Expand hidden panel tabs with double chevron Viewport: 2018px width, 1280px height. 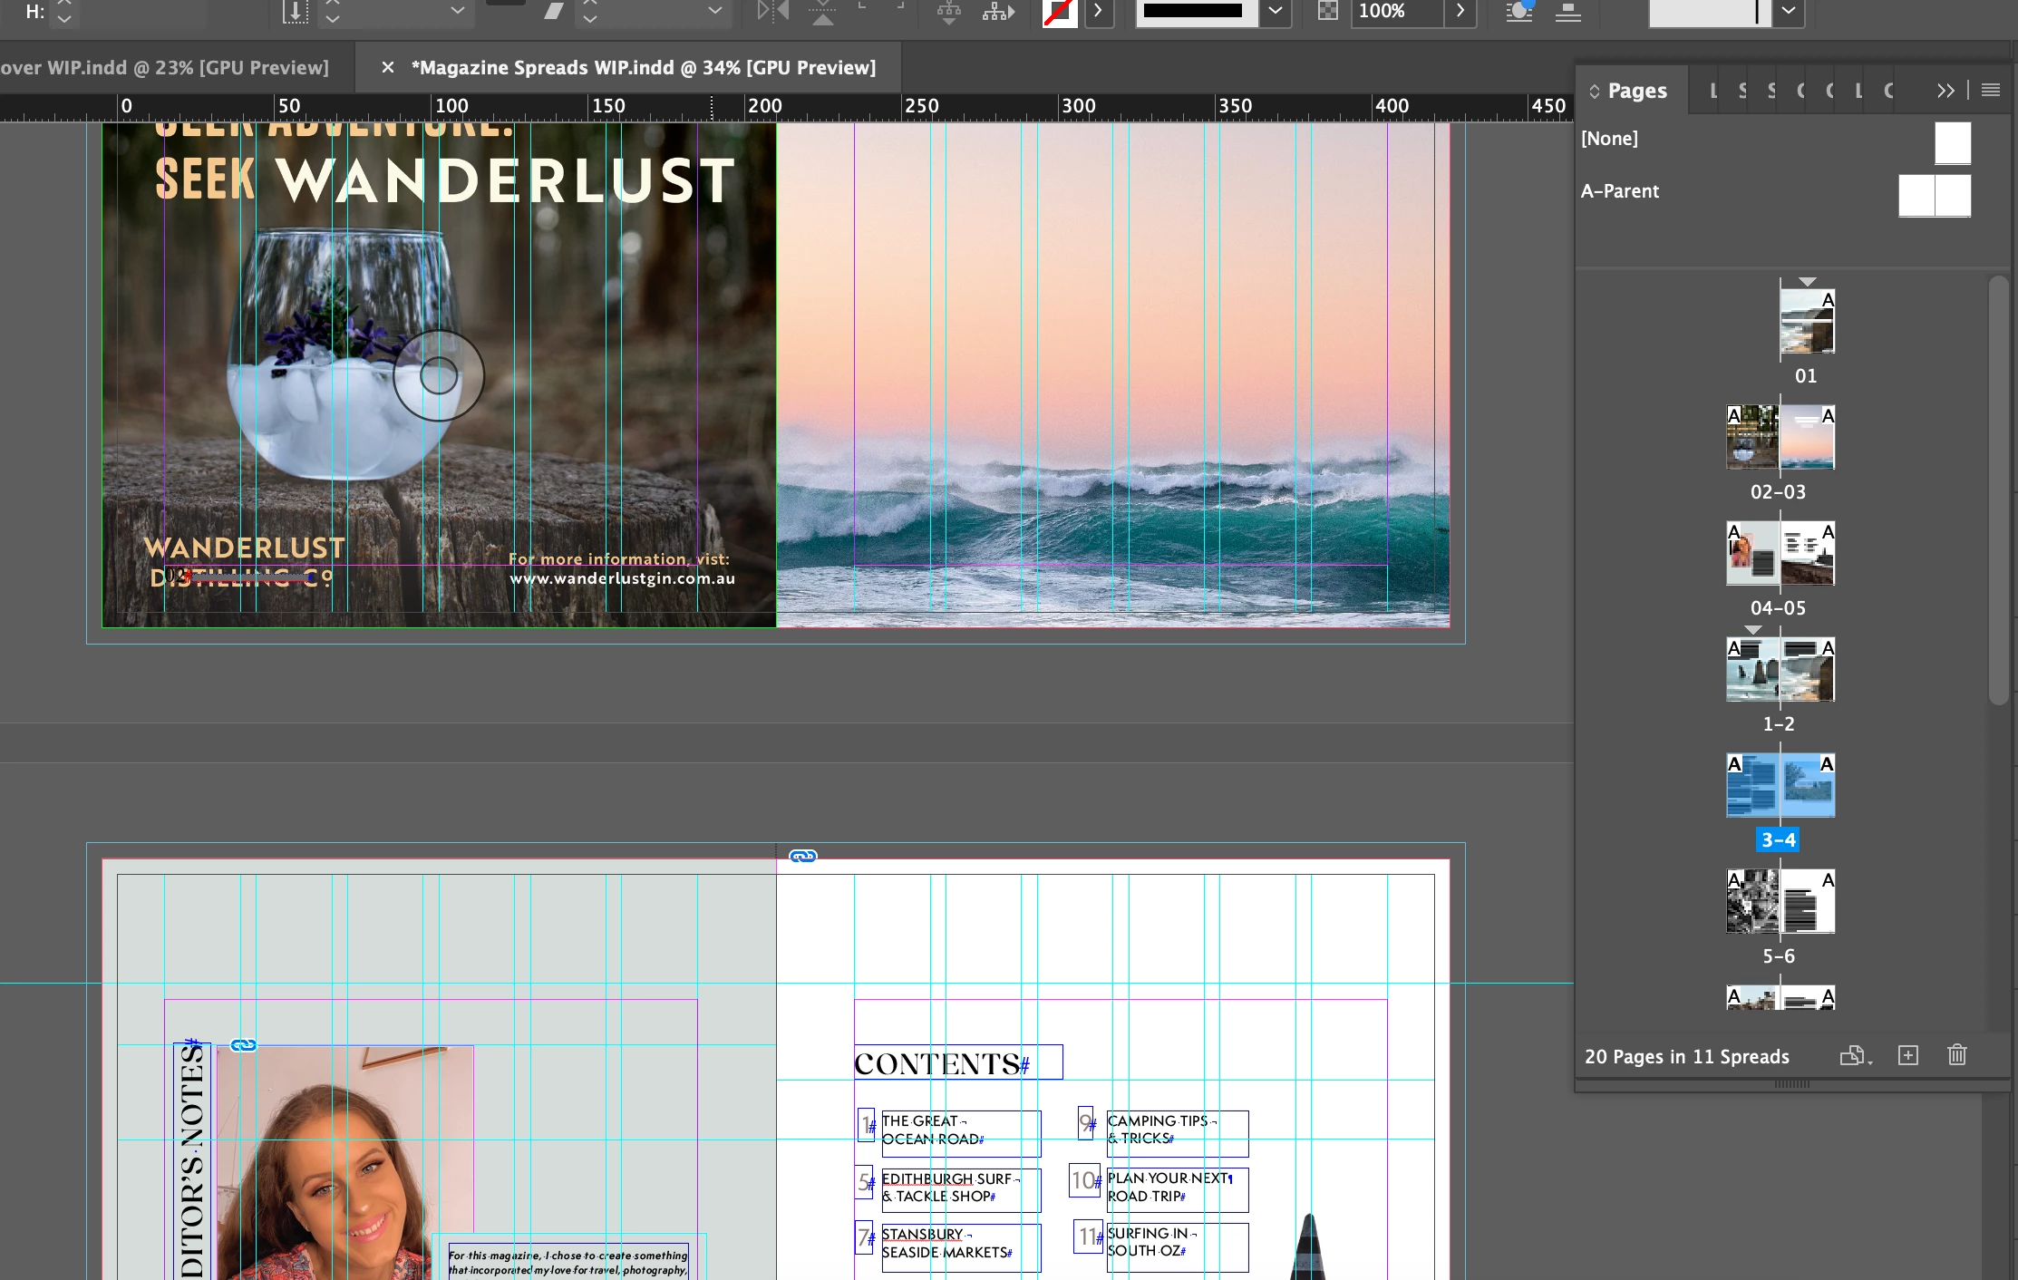click(1945, 90)
